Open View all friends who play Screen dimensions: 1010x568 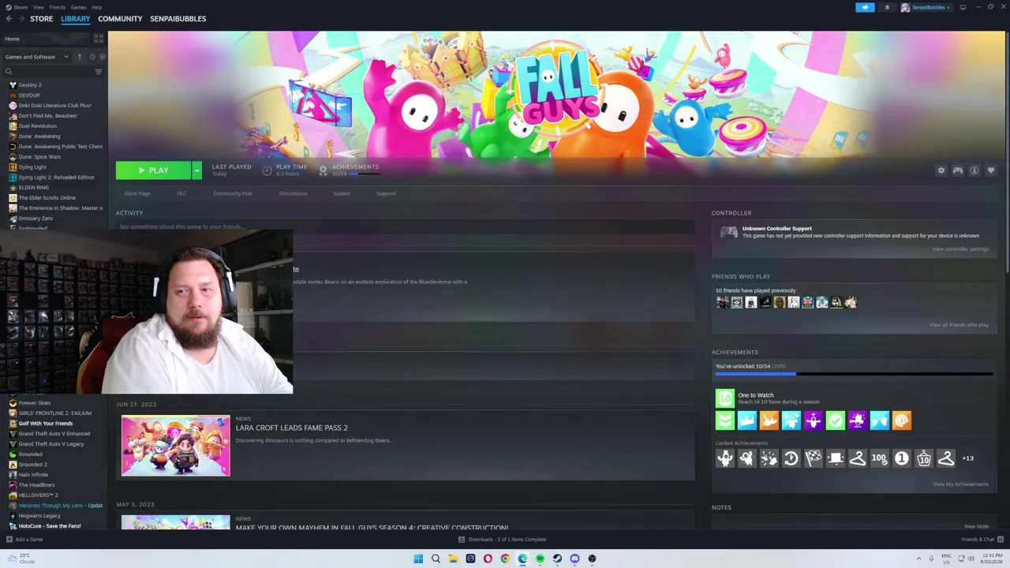point(959,325)
